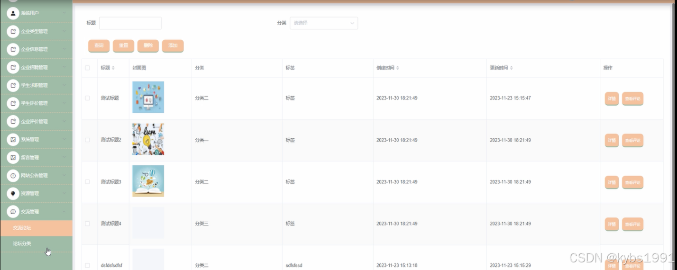Open the 网站公告管理 menu label

34,175
